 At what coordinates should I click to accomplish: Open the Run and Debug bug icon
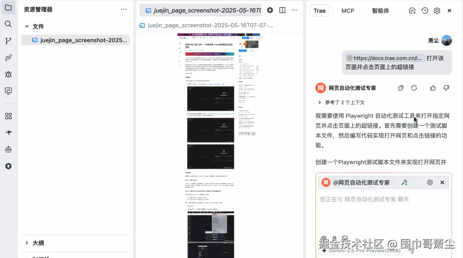(x=8, y=74)
